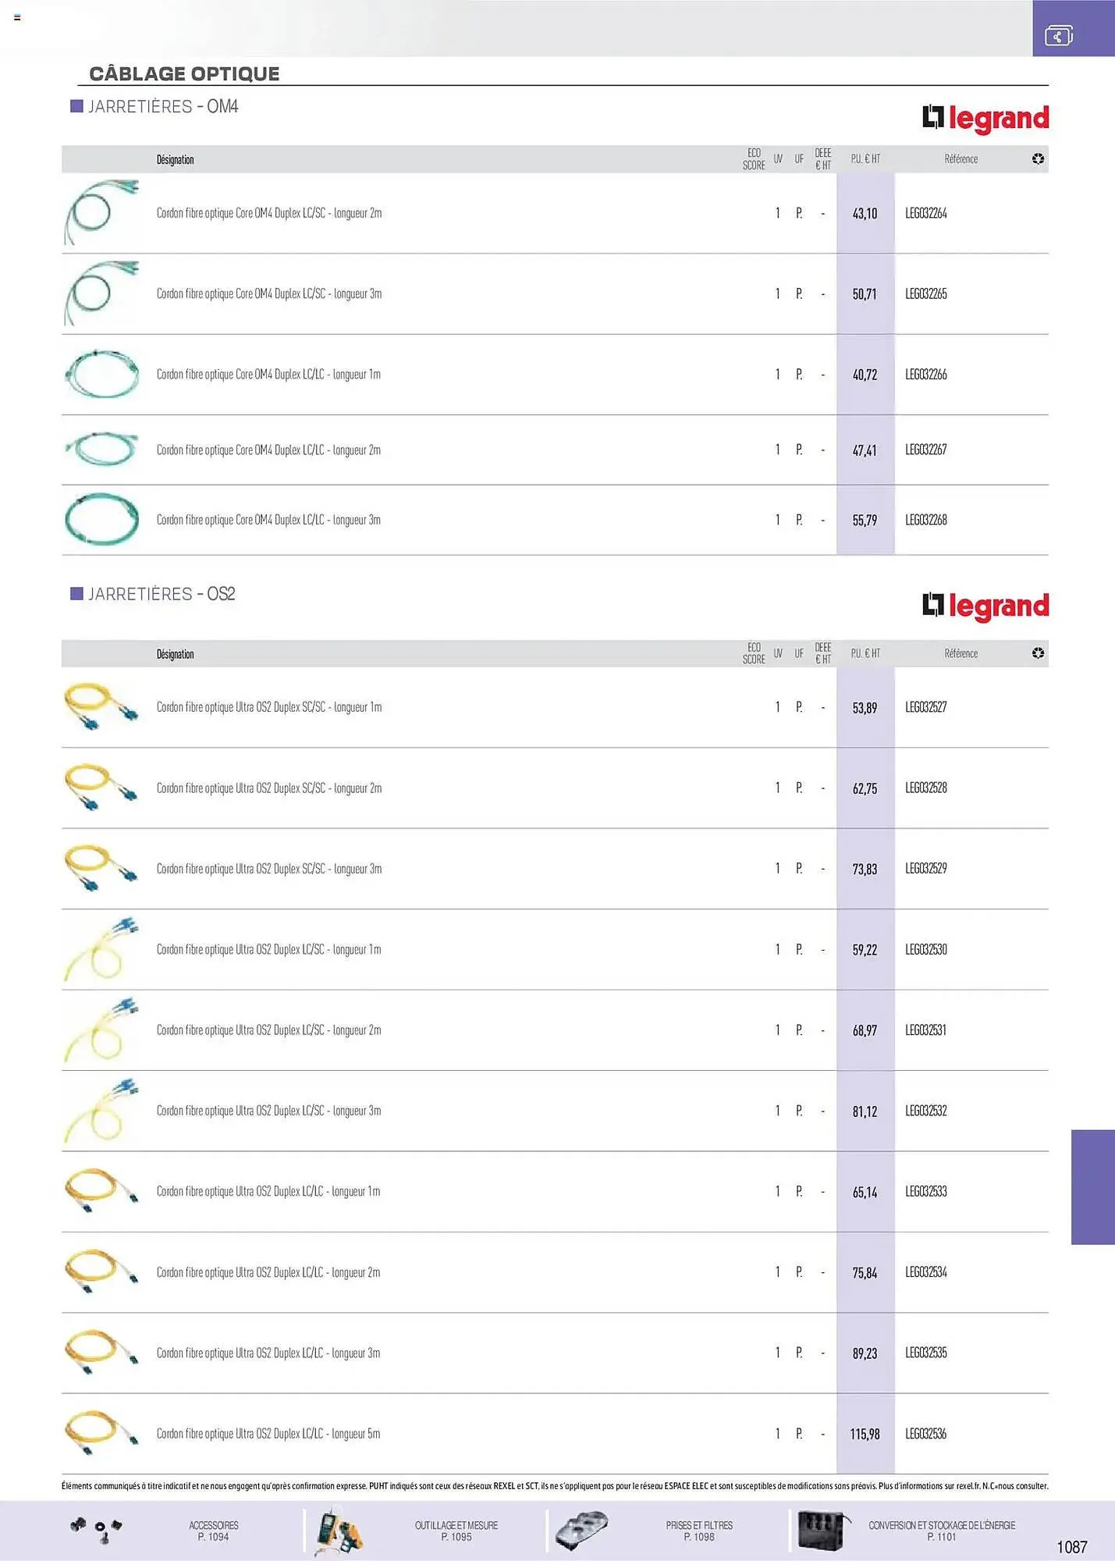Jump to Prises et Filtres P. 1098
The width and height of the screenshot is (1115, 1561).
[x=699, y=1531]
